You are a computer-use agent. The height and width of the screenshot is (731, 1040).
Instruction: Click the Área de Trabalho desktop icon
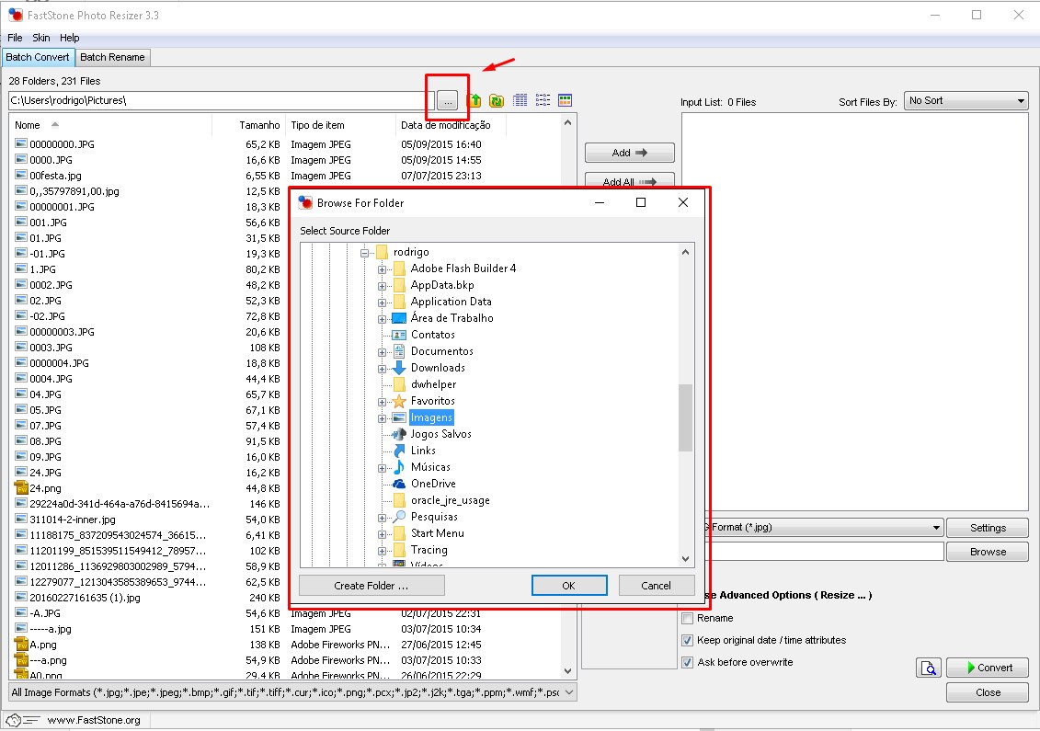click(x=399, y=318)
